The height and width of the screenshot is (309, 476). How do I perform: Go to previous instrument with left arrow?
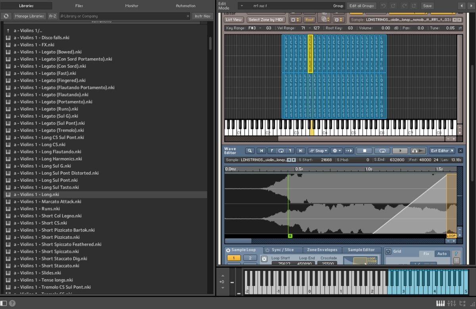point(461,6)
